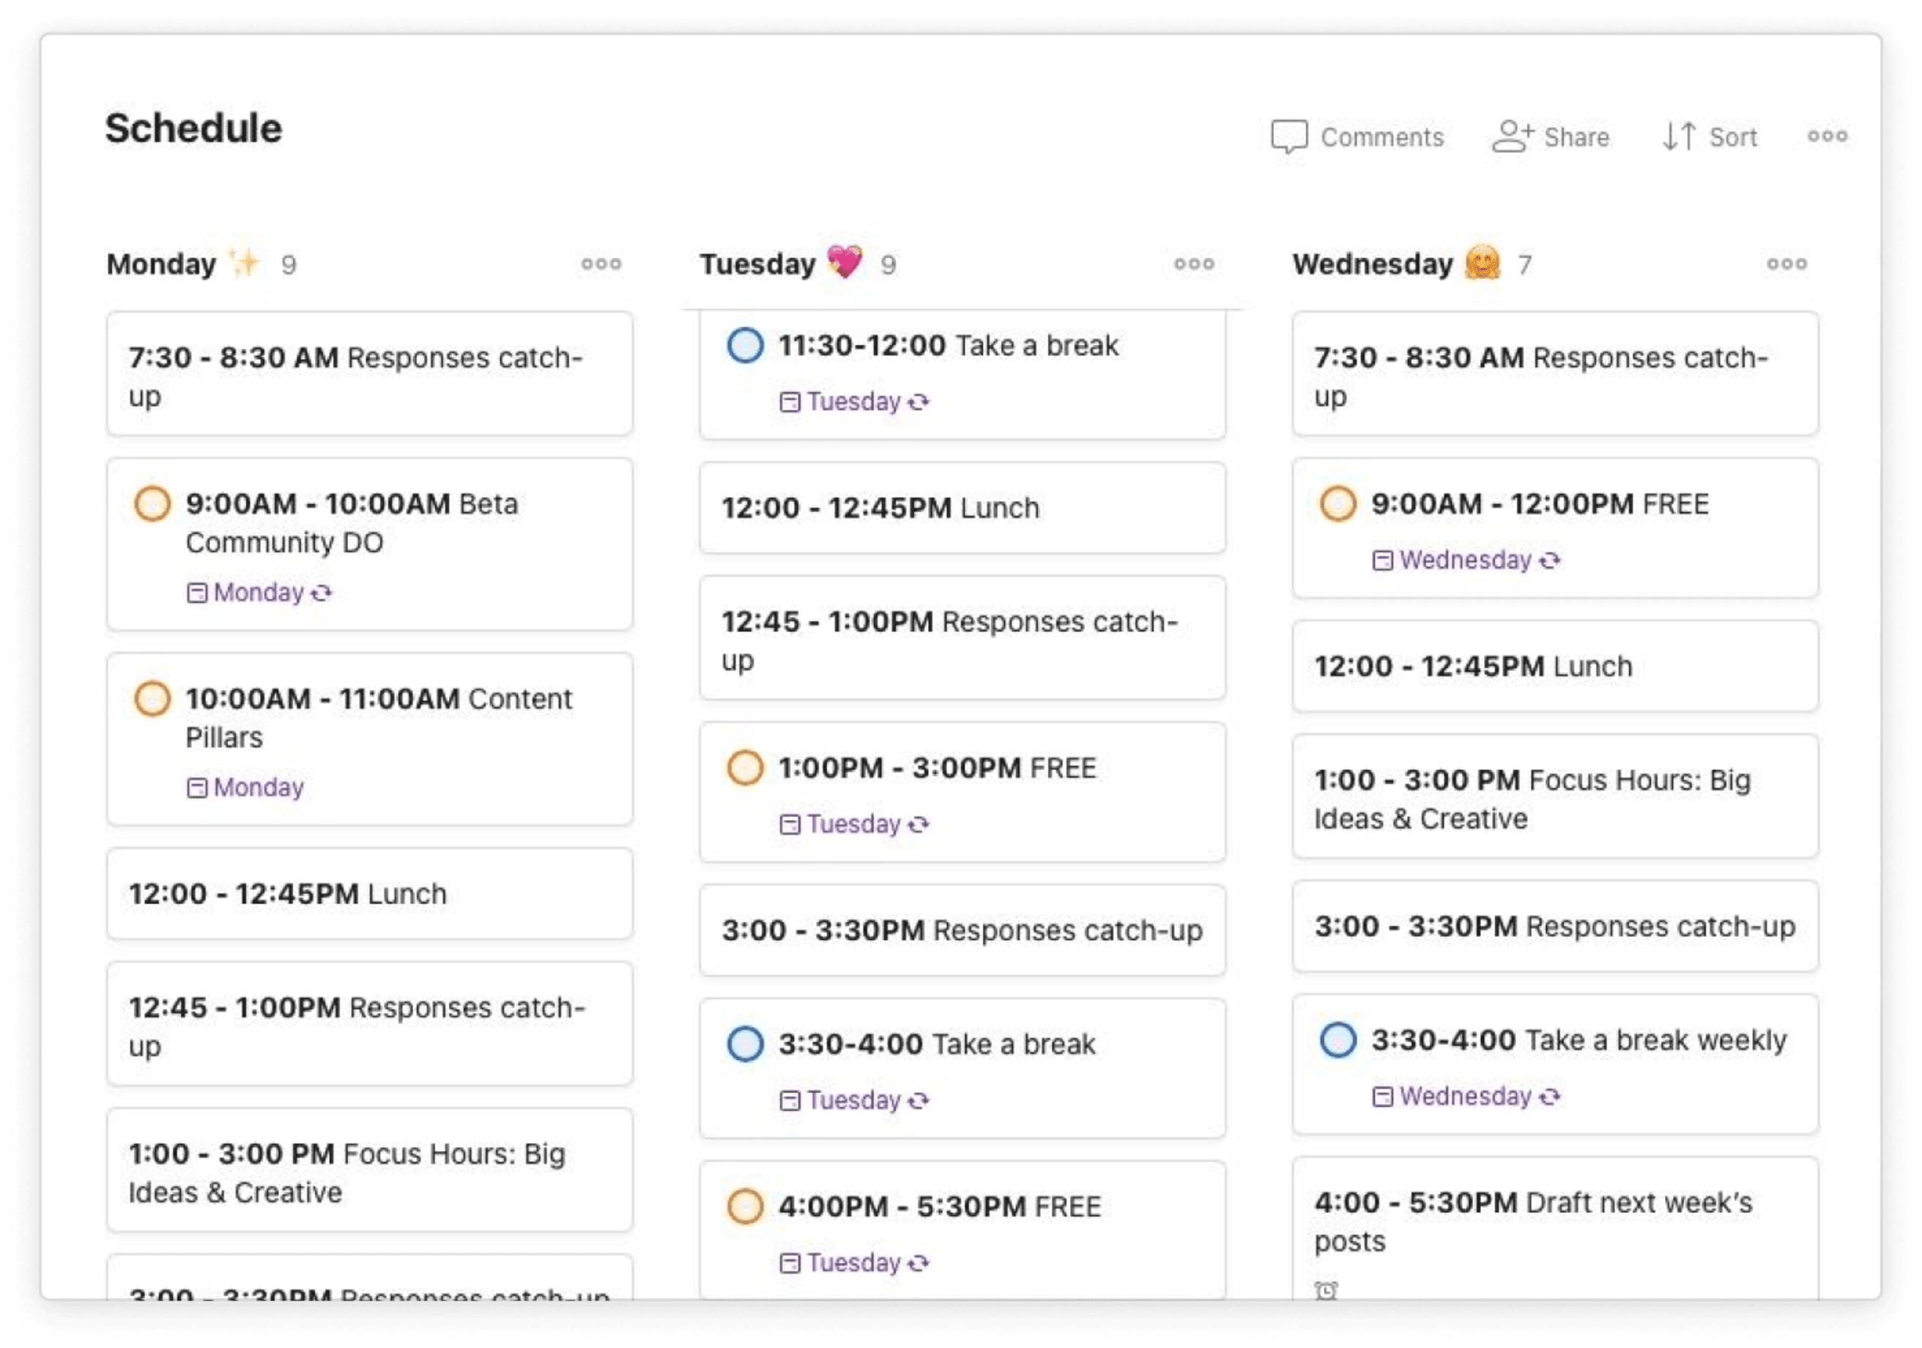Click Tuesday due date on 3:30-4:00 break
Viewport: 1922px width, 1348px height.
[854, 1101]
